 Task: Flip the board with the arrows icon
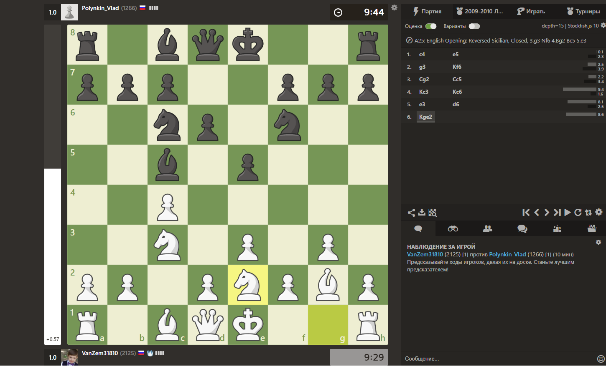588,213
